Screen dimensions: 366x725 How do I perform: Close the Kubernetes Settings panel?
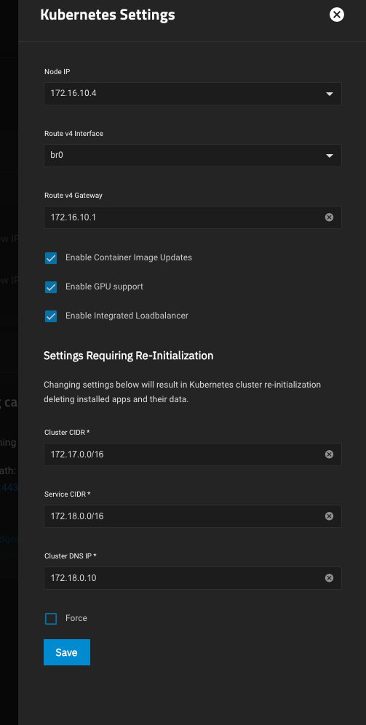337,15
